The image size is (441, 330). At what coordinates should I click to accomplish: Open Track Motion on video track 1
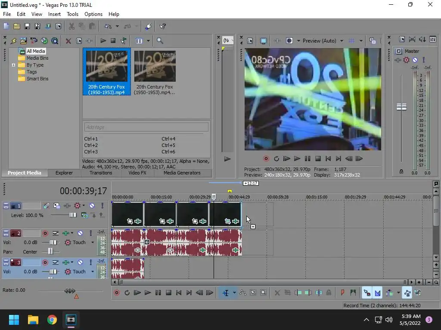click(x=56, y=206)
